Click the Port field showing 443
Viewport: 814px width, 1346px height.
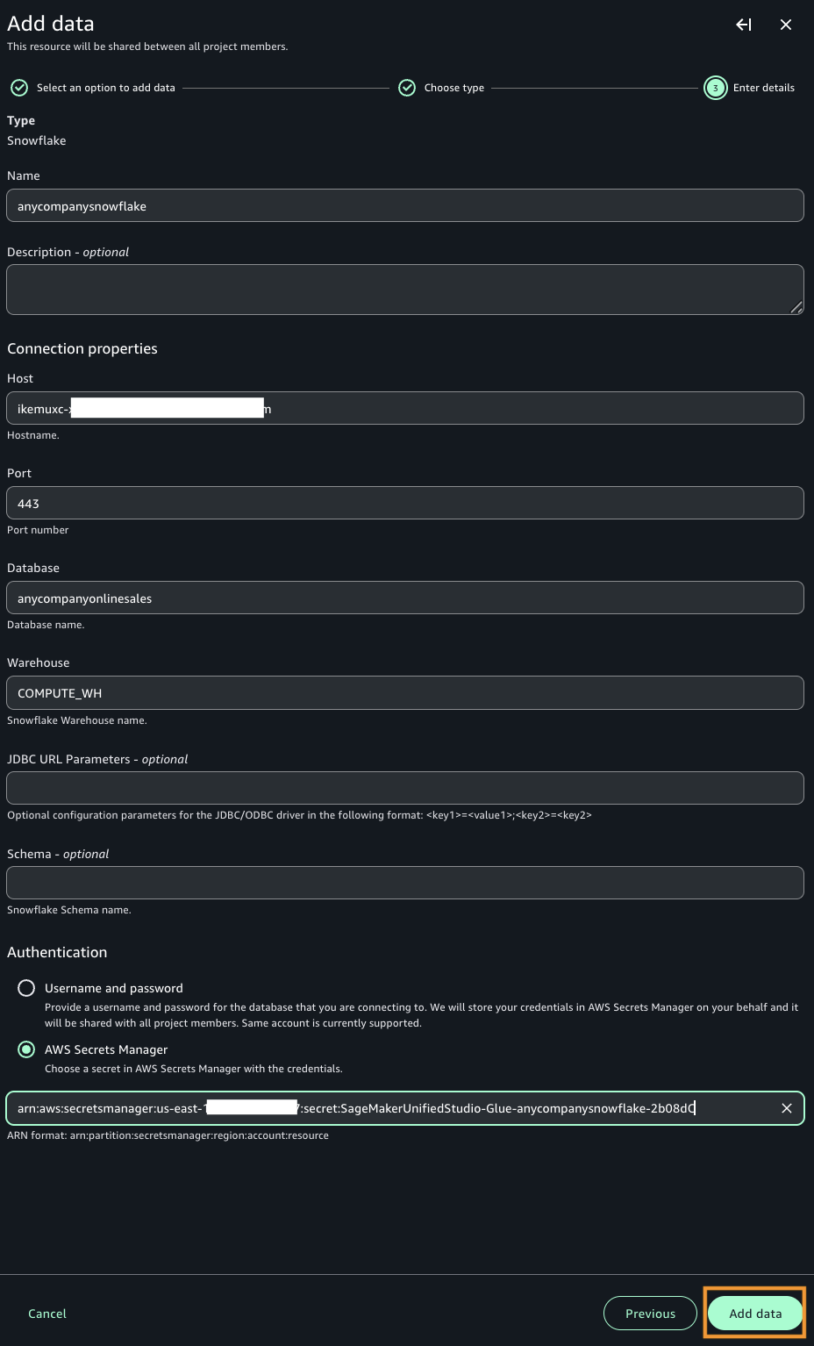(405, 504)
